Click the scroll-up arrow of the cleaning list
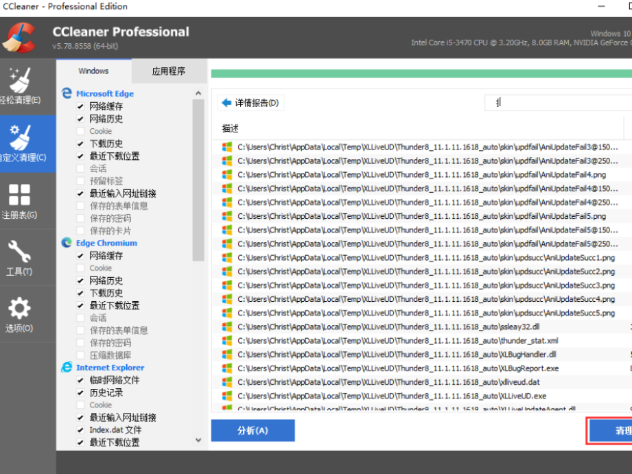 (198, 93)
